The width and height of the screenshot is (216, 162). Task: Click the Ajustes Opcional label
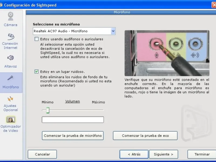click(11, 108)
